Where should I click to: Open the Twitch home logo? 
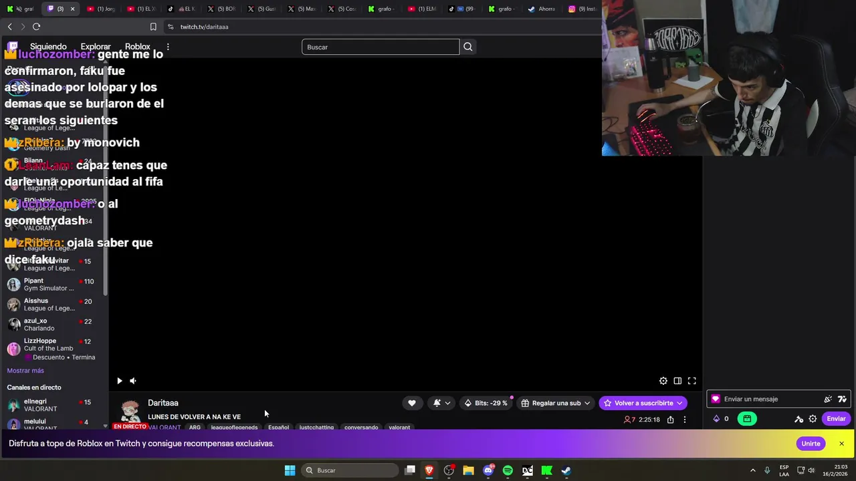coord(13,47)
